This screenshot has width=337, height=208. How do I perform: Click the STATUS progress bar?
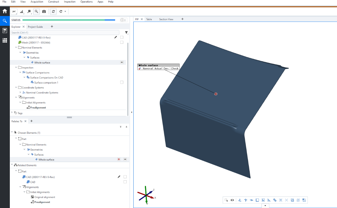click(69, 20)
